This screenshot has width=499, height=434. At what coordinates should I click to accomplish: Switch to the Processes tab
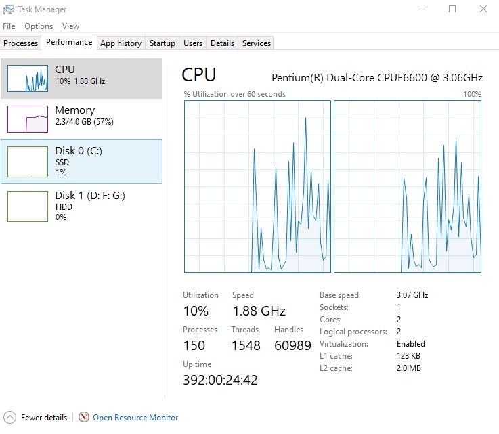tap(21, 43)
